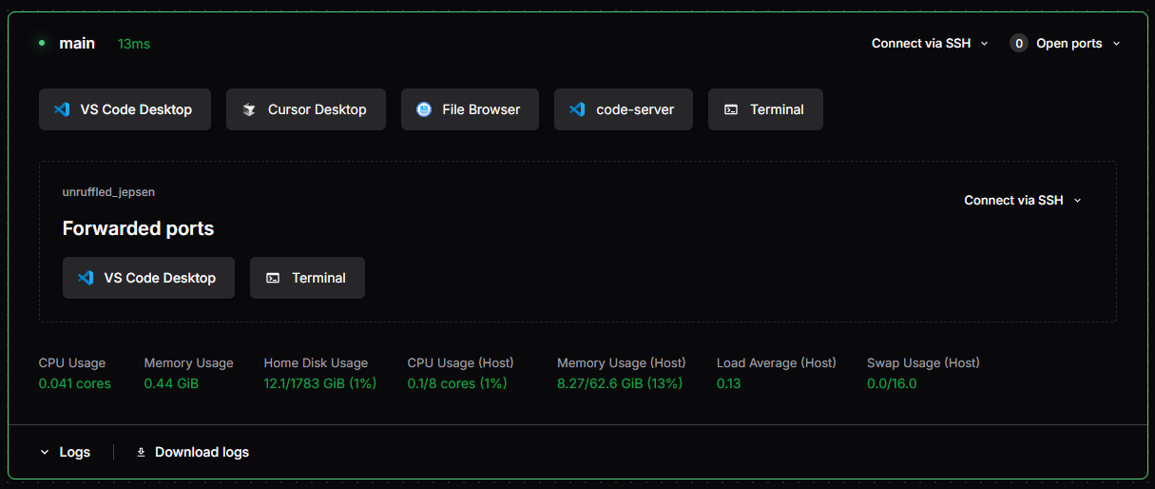This screenshot has width=1155, height=489.
Task: Click the green status dot beside main
Action: click(42, 43)
